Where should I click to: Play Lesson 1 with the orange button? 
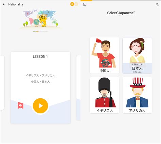tap(40, 106)
